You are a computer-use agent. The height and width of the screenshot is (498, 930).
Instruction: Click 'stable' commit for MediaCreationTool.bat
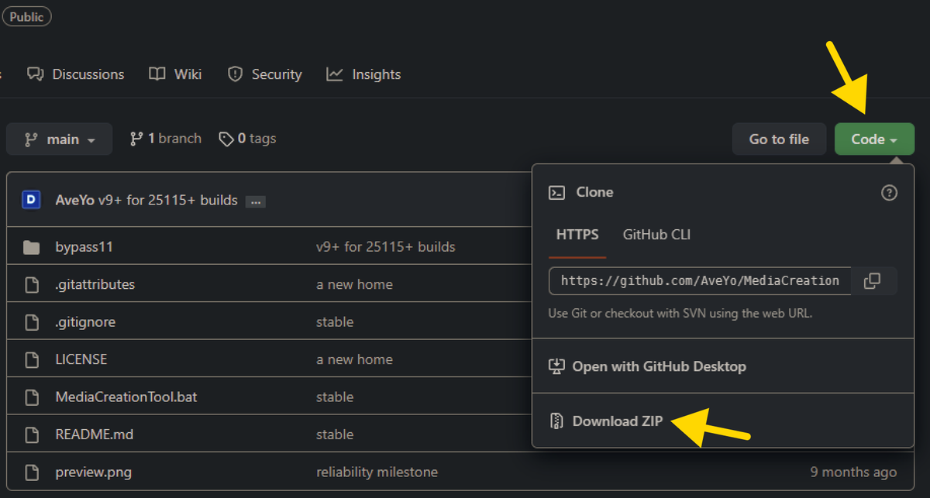[x=335, y=397]
